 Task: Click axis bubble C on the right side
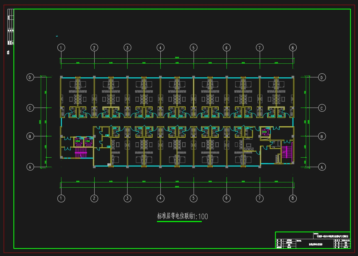(x=322, y=108)
